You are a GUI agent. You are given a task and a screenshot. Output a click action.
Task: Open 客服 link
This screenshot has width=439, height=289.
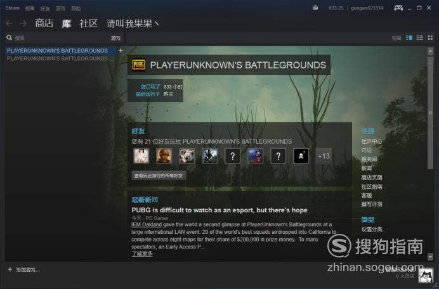pos(367,195)
